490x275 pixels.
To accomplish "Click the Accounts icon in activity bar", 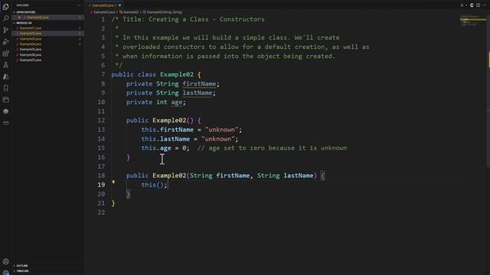I will [5, 261].
